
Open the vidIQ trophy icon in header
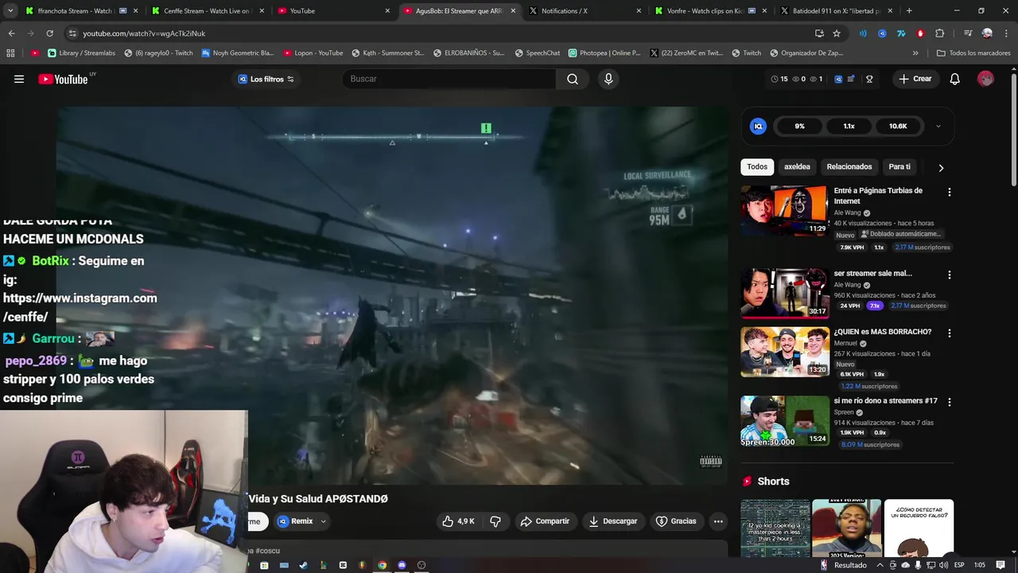click(869, 79)
